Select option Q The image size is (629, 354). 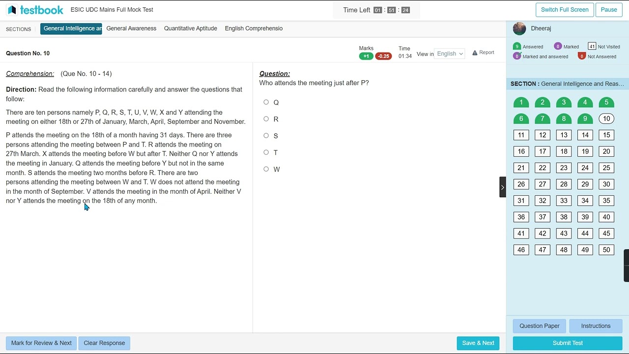coord(266,102)
